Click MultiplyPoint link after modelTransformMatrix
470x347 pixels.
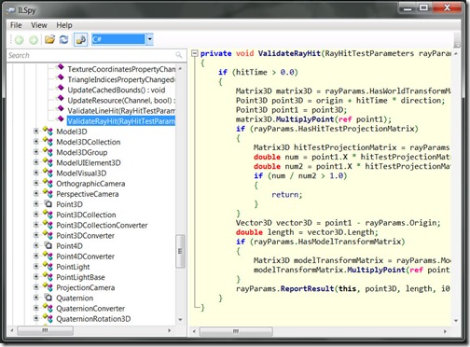376,270
